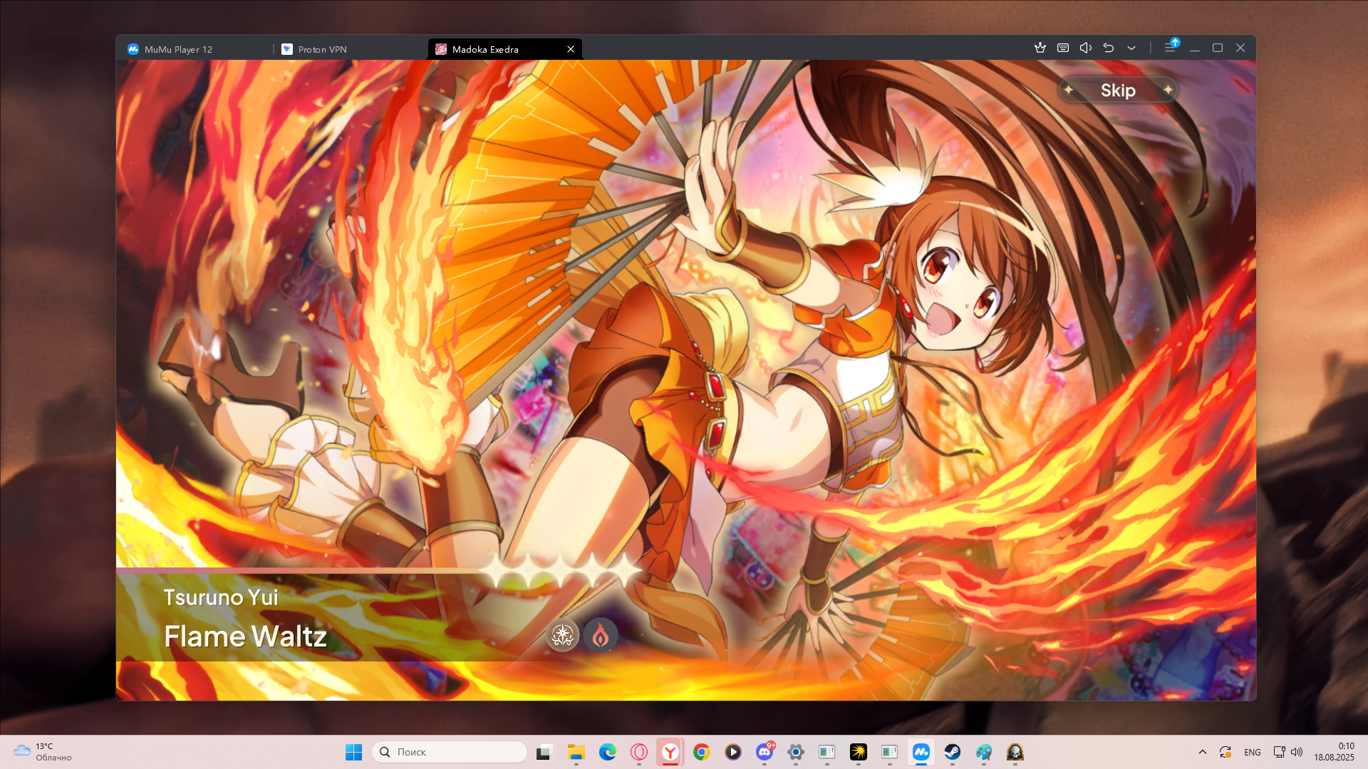Click the round role icon beside flame
The width and height of the screenshot is (1368, 769).
point(563,634)
